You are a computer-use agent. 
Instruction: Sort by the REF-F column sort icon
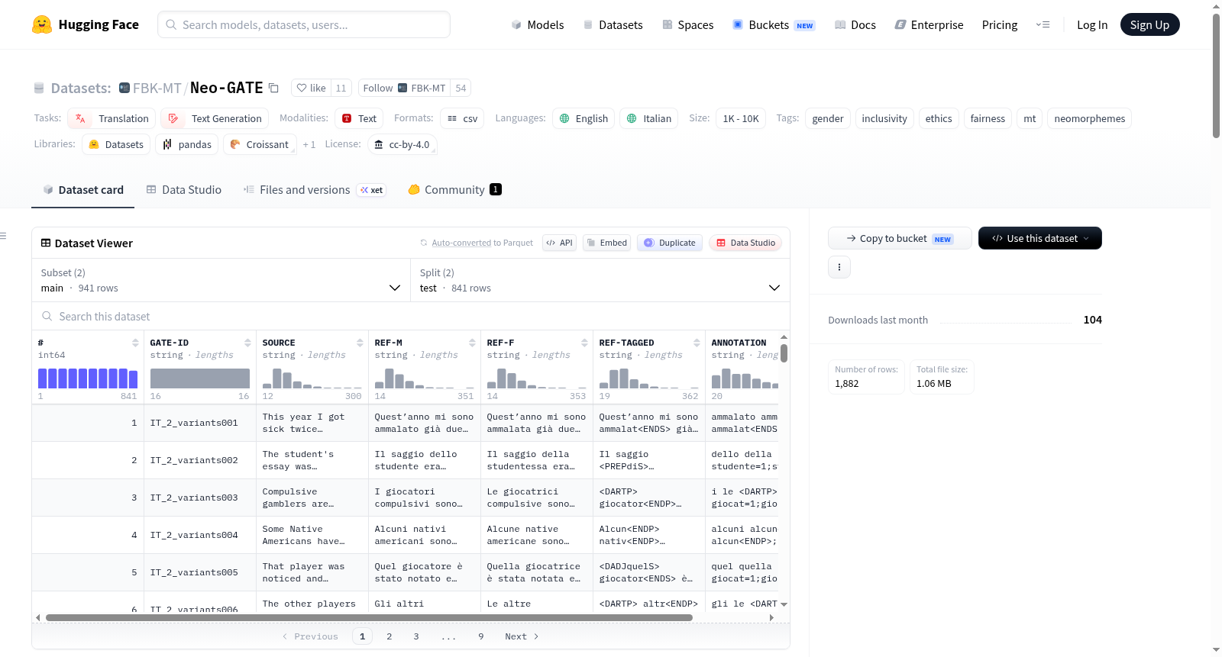pos(584,343)
